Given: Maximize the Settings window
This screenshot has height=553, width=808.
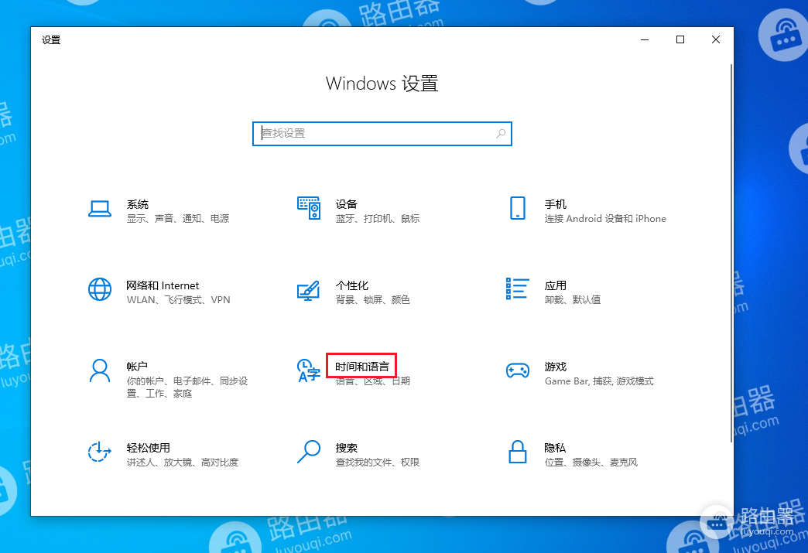Looking at the screenshot, I should pos(680,39).
